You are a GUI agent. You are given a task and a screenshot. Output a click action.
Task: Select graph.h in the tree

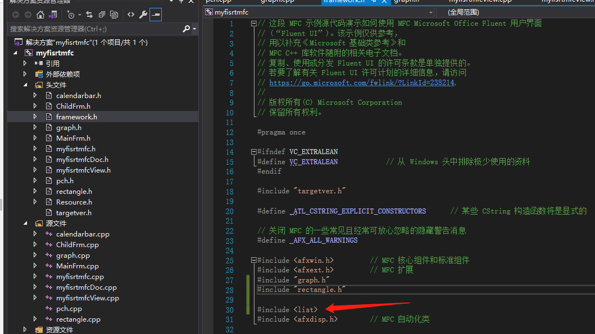pos(69,128)
